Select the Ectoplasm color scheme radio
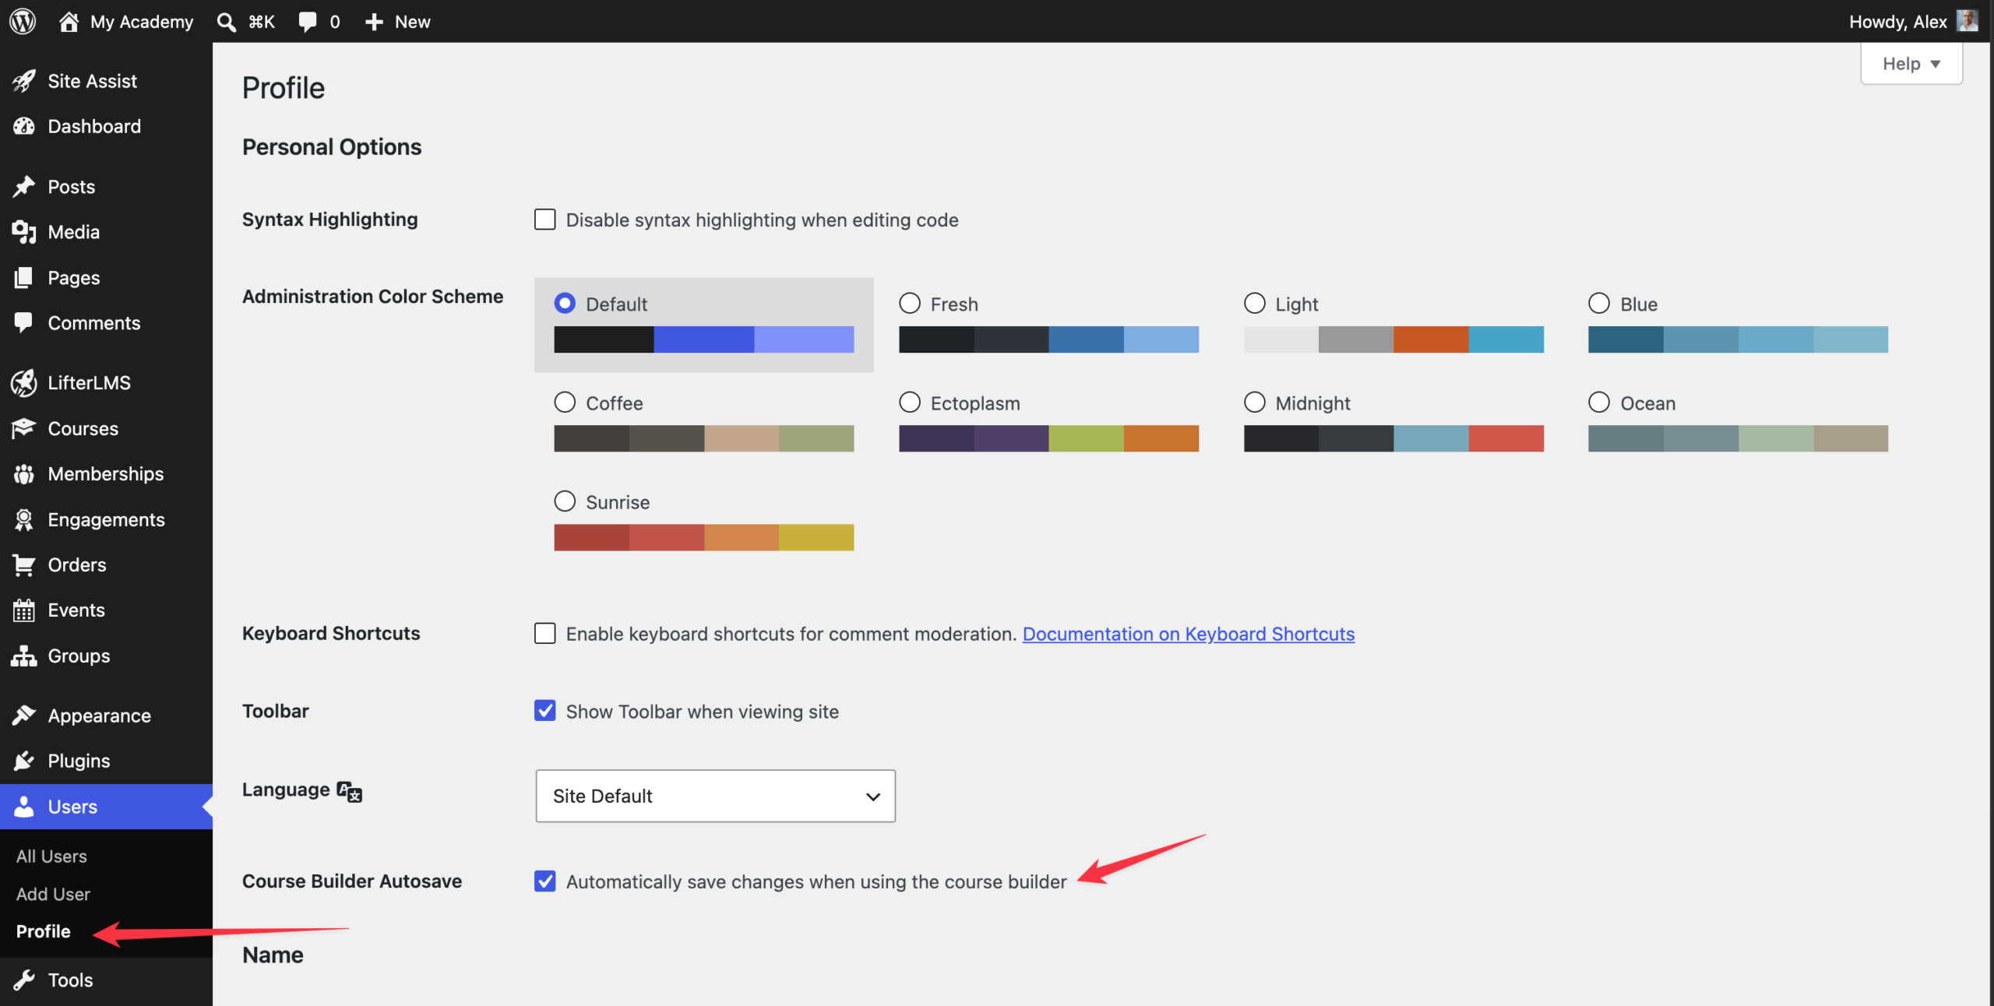 [x=910, y=402]
